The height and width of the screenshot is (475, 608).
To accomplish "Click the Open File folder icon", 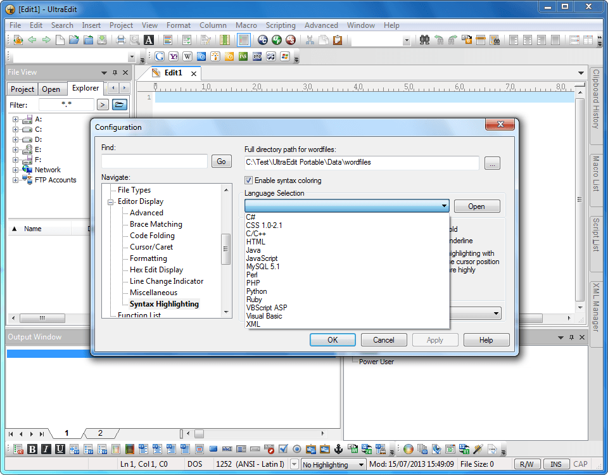I will click(73, 39).
